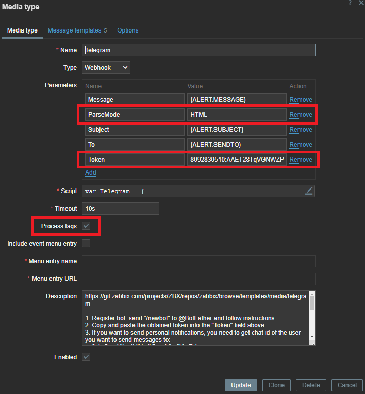
Task: Click the Description scrollbar thumb
Action: coord(312,303)
